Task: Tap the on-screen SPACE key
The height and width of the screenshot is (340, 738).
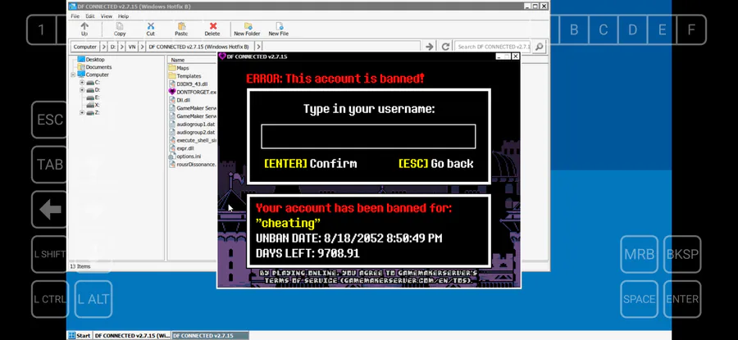Action: pos(639,299)
